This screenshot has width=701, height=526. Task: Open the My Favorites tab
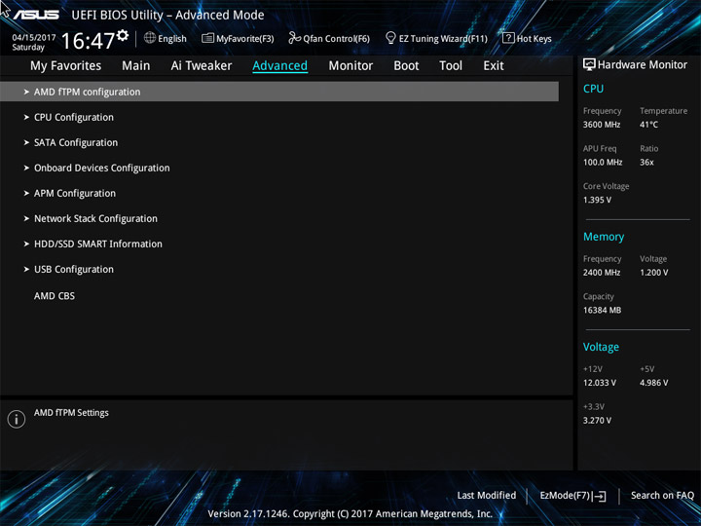[66, 66]
